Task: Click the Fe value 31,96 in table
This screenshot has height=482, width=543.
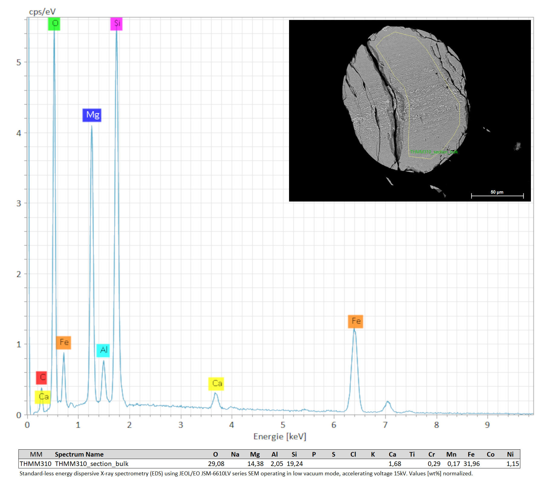Action: coord(471,464)
